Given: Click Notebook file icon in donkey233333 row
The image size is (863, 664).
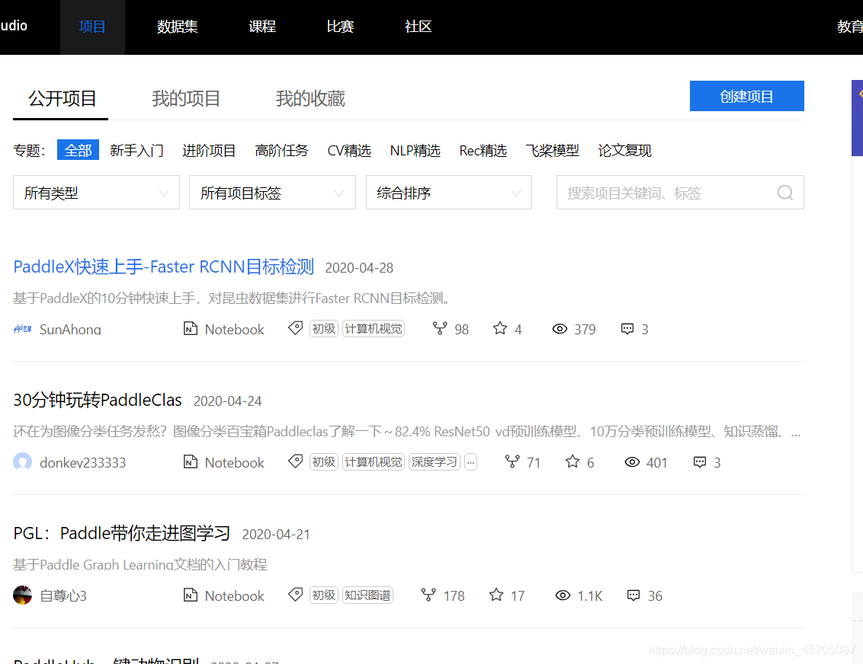Looking at the screenshot, I should point(191,461).
